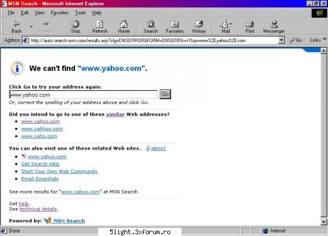Open www.yahoo.com link in 'See more results'

(80, 192)
